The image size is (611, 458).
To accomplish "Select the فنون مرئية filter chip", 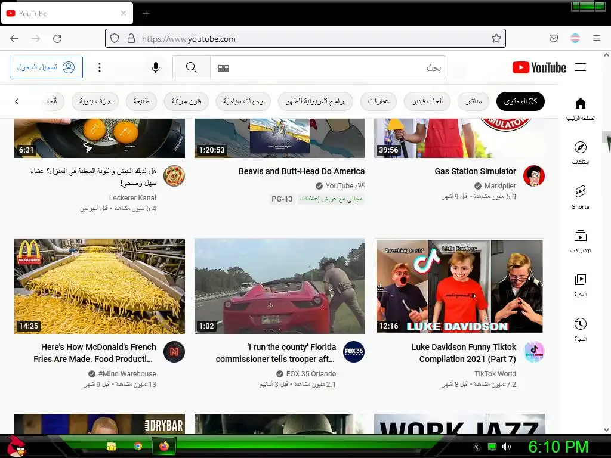I will [186, 101].
